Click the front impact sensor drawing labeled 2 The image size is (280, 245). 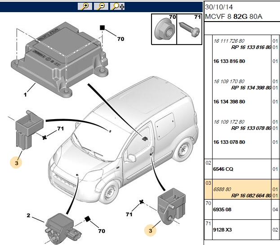click(63, 228)
